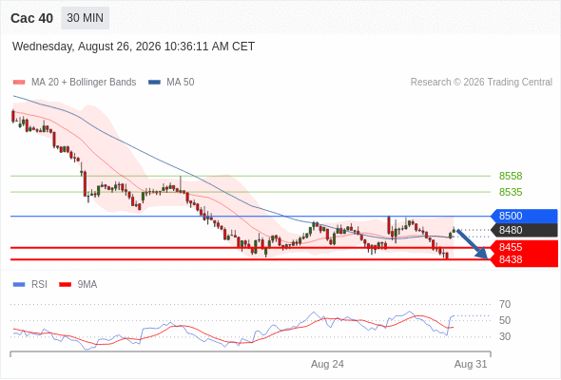Viewport: 561px width, 380px height.
Task: Click the blue RSI legend swatch
Action: point(19,285)
